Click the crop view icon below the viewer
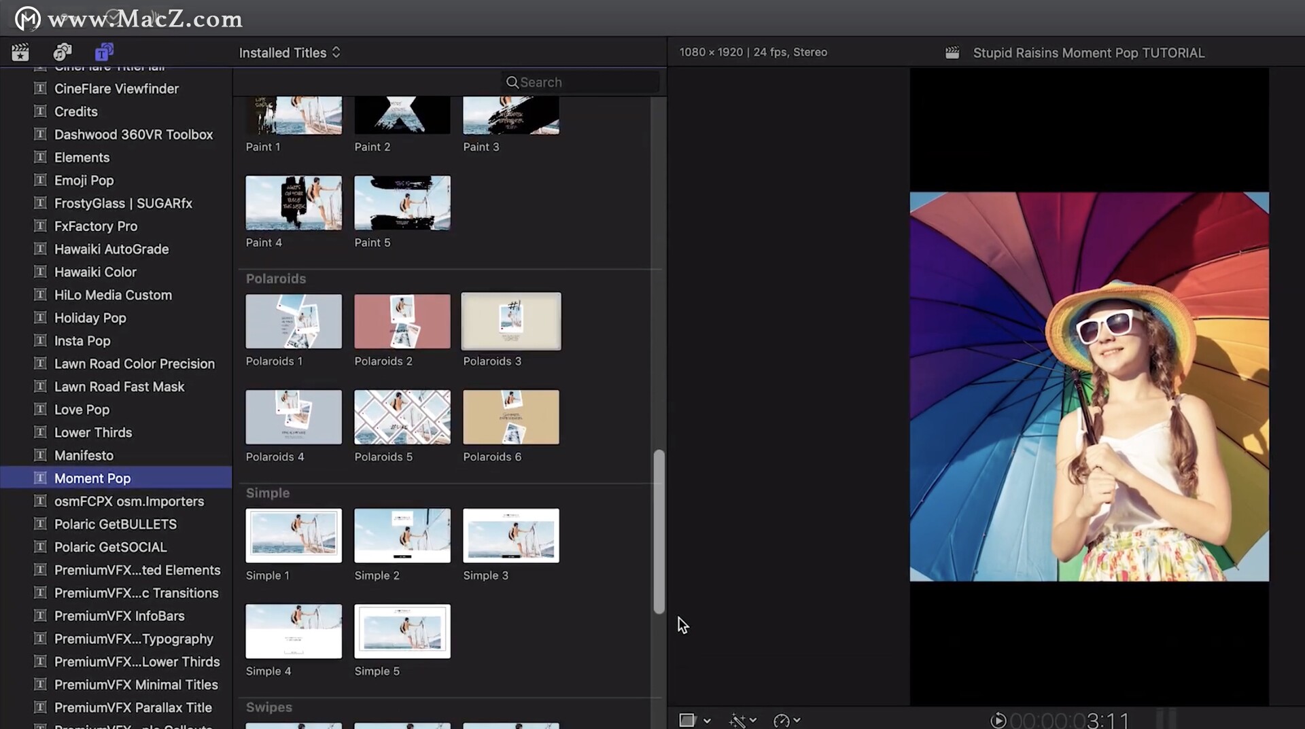This screenshot has width=1305, height=729. click(x=687, y=720)
